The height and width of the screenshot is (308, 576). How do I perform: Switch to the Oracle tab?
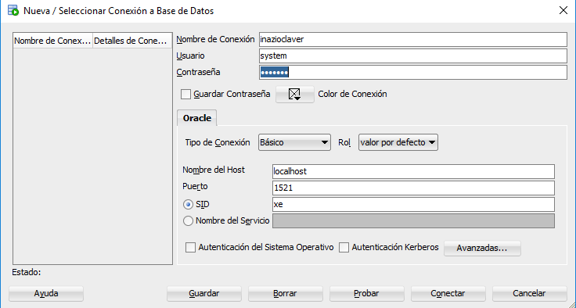[x=197, y=118]
